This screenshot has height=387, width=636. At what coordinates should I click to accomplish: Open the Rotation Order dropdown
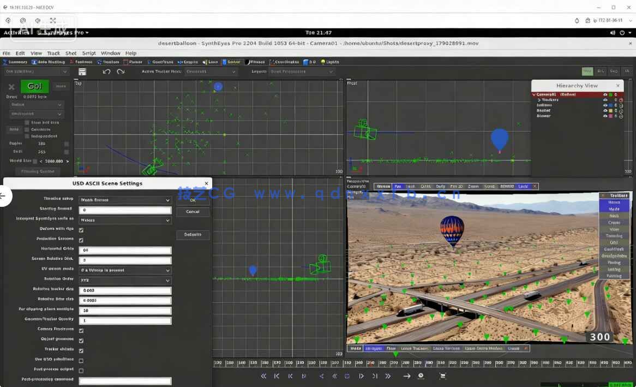(124, 280)
